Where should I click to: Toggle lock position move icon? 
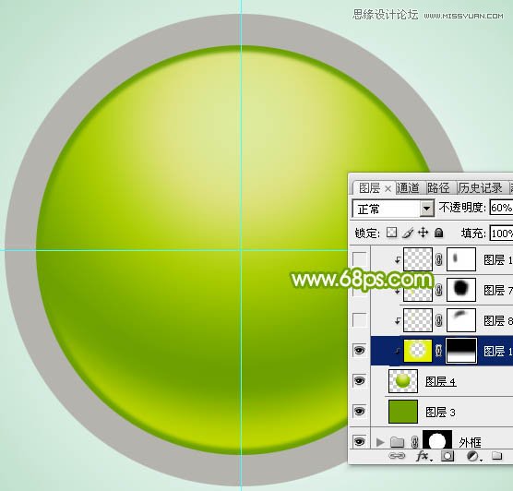(423, 233)
